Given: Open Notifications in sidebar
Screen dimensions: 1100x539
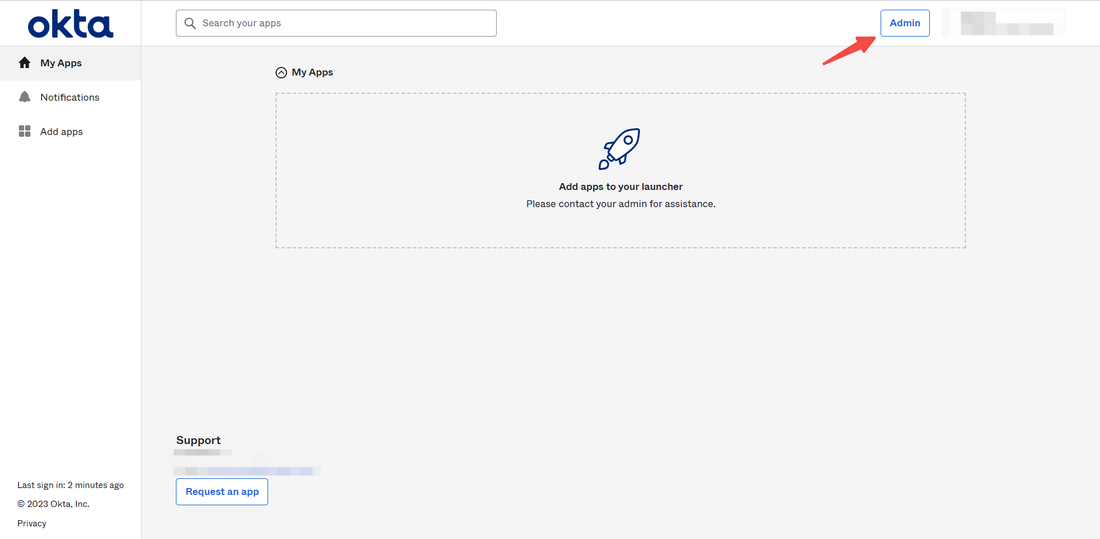Looking at the screenshot, I should click(70, 97).
